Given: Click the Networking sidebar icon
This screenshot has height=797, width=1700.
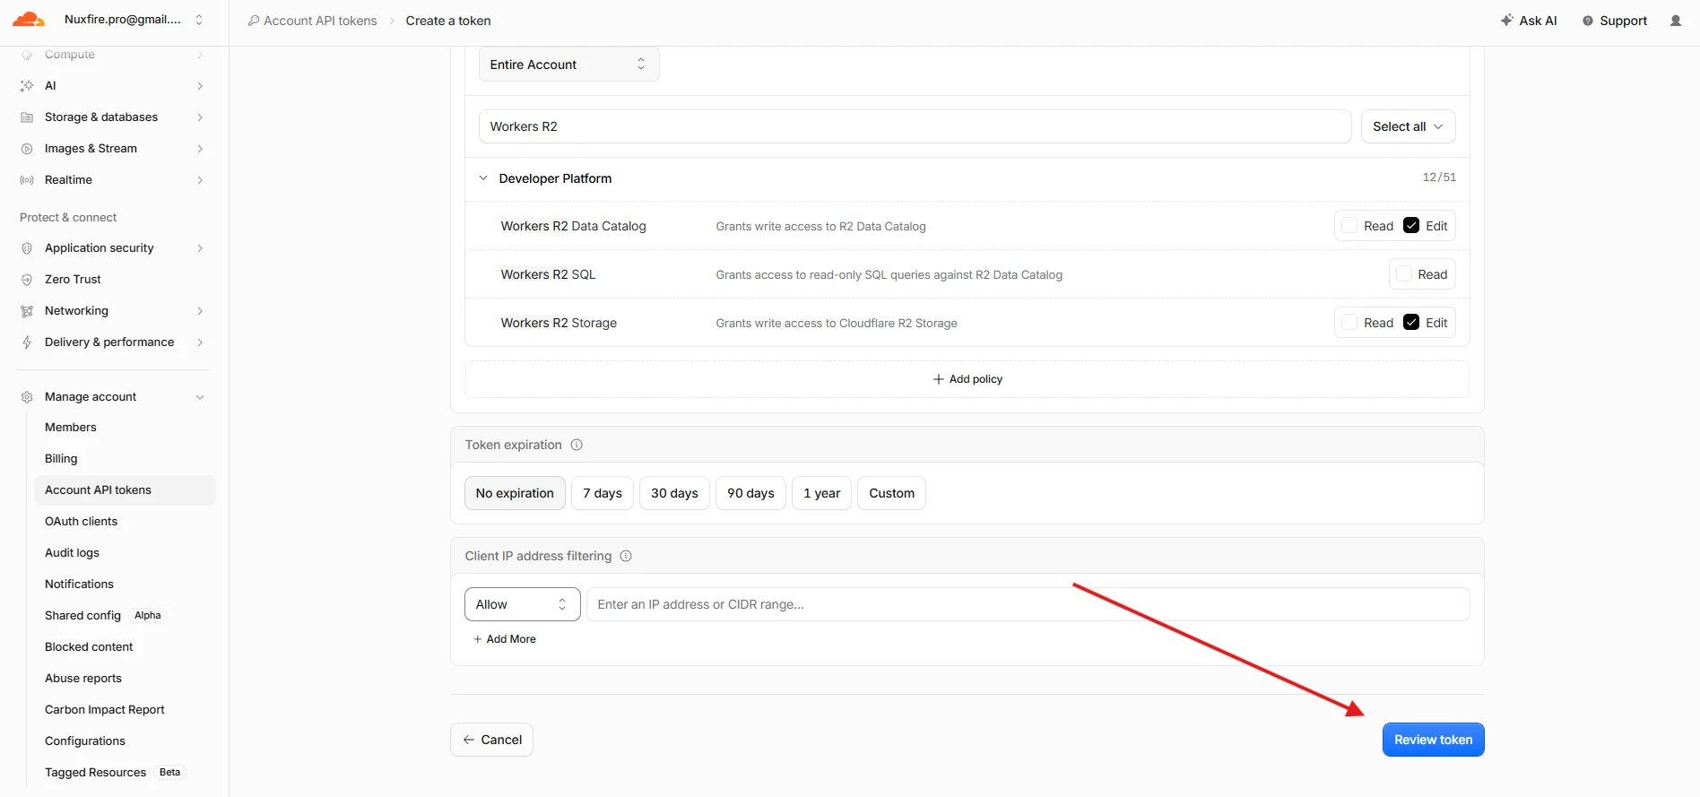Looking at the screenshot, I should tap(27, 311).
